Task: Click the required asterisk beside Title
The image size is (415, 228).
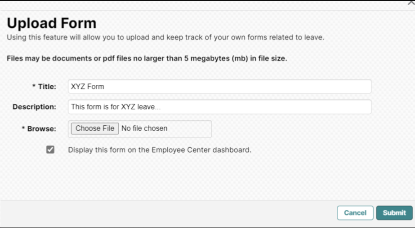Action: point(34,86)
